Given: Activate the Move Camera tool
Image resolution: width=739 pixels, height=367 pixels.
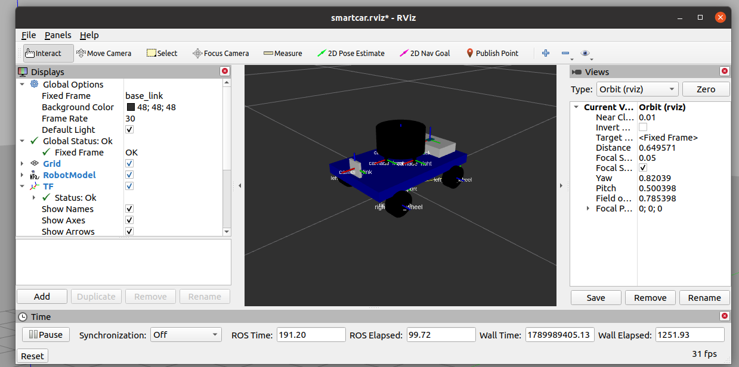Looking at the screenshot, I should point(104,53).
